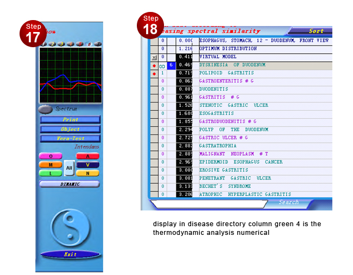Select the dark blue V intendans button
353x275 pixels.
(87, 165)
